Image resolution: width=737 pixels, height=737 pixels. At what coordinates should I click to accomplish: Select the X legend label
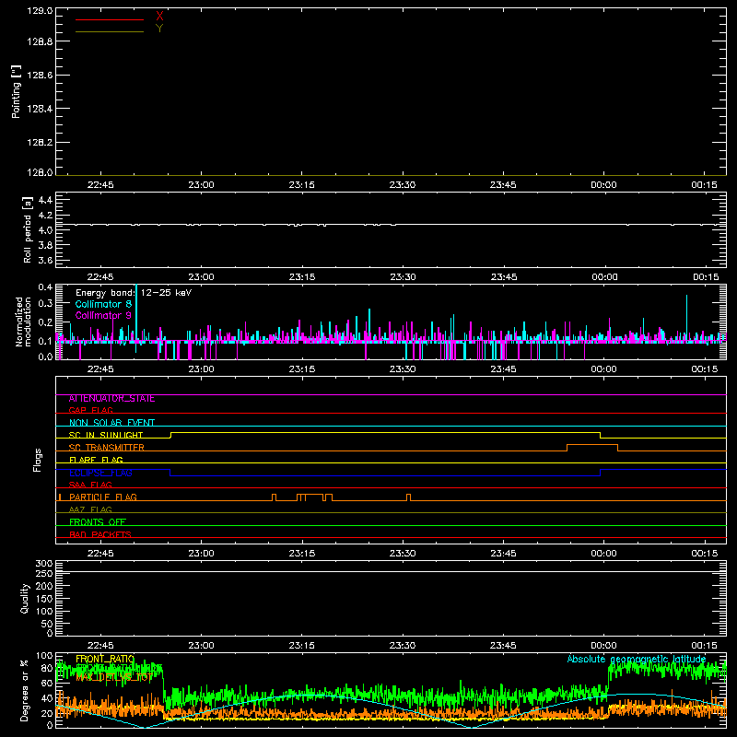[x=159, y=17]
